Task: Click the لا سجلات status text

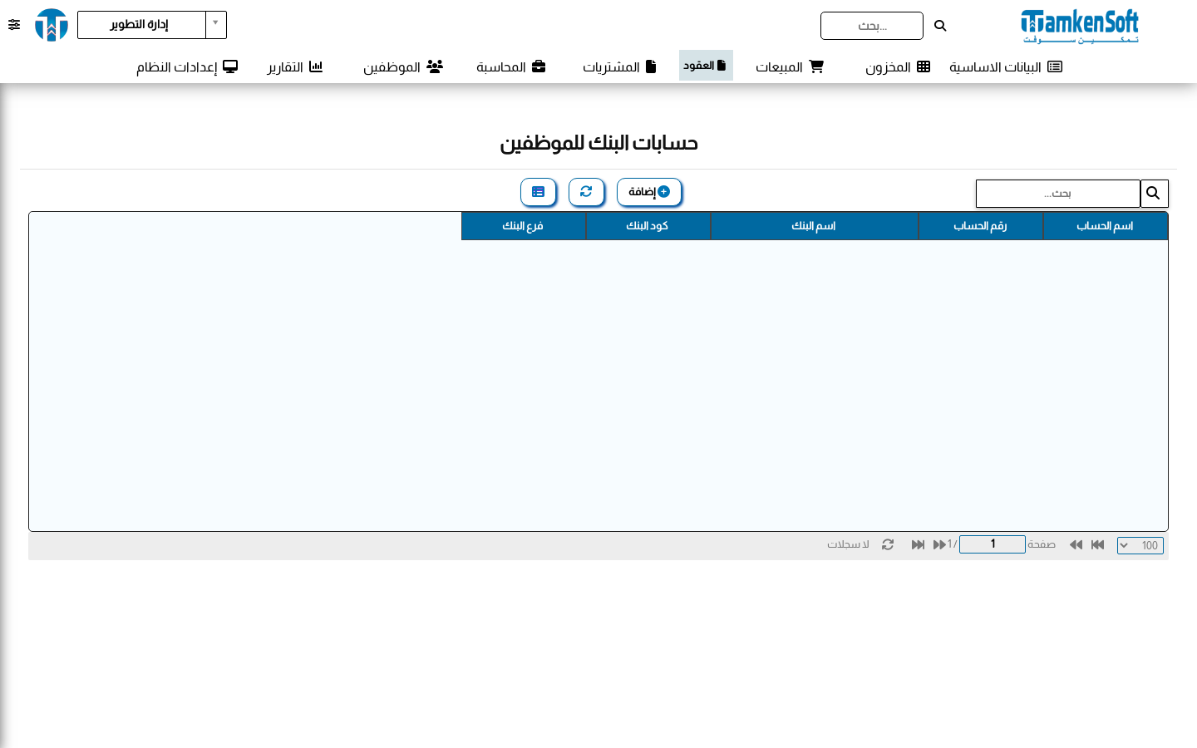Action: [x=848, y=544]
